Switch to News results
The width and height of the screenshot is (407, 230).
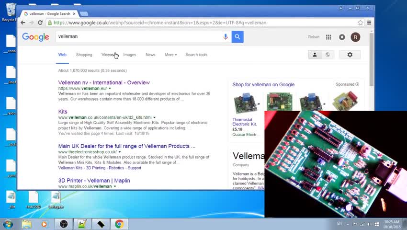click(x=150, y=55)
